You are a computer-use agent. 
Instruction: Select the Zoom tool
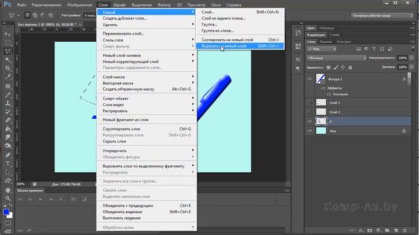click(x=8, y=198)
